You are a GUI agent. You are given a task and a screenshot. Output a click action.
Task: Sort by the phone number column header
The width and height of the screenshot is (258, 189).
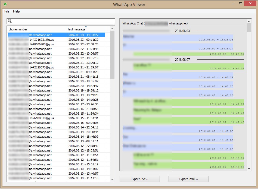tap(37, 29)
